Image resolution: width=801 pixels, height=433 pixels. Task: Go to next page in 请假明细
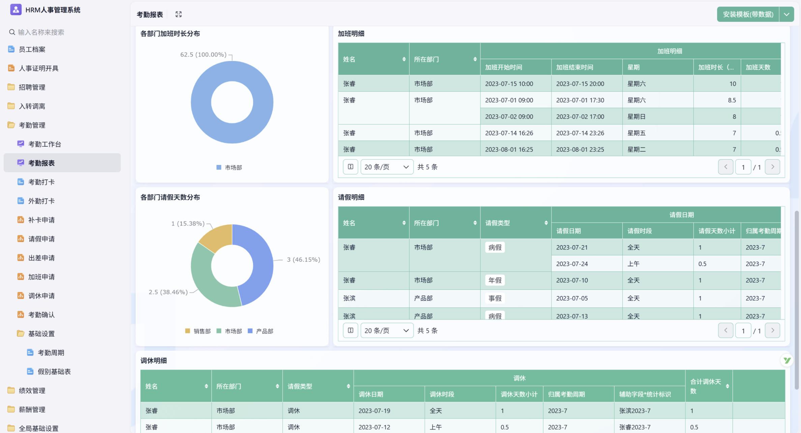tap(772, 330)
